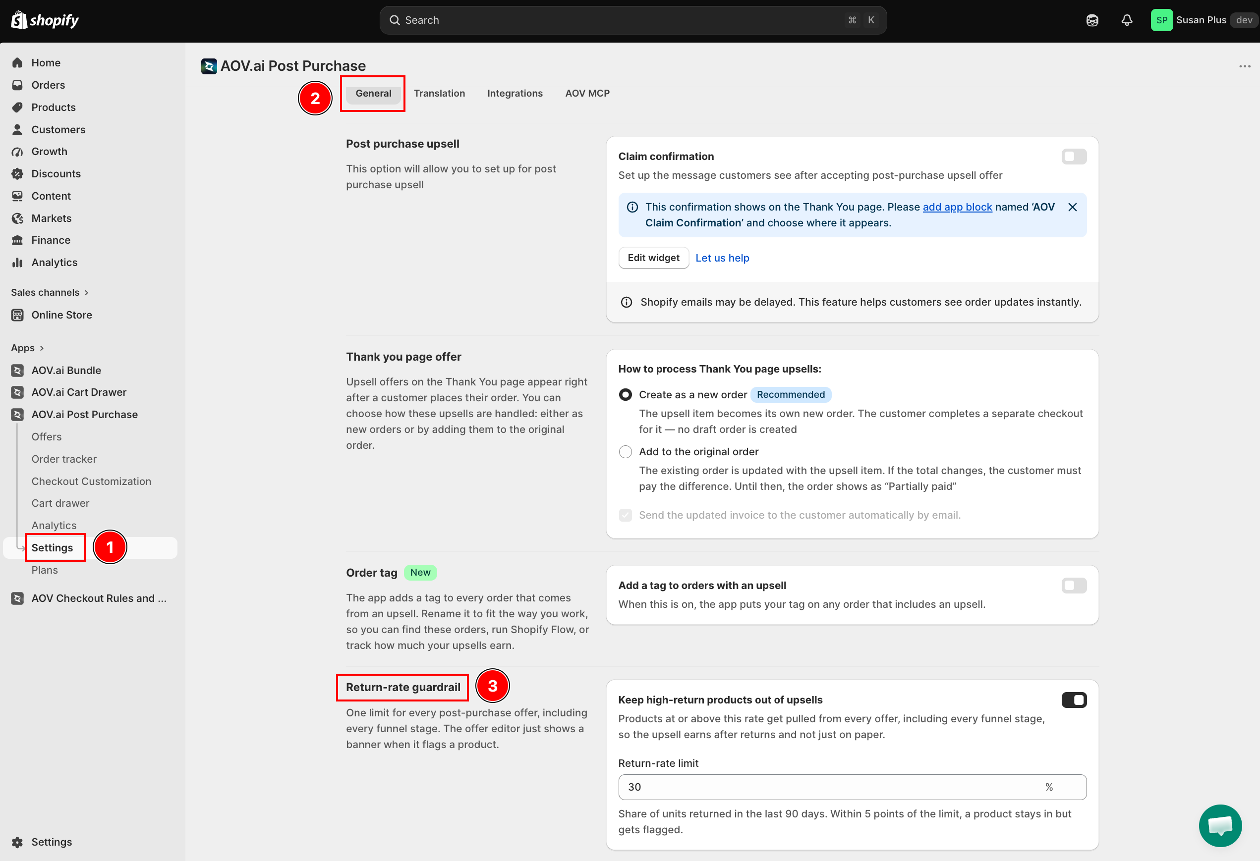Click the Edit widget button
This screenshot has height=861, width=1260.
tap(653, 258)
